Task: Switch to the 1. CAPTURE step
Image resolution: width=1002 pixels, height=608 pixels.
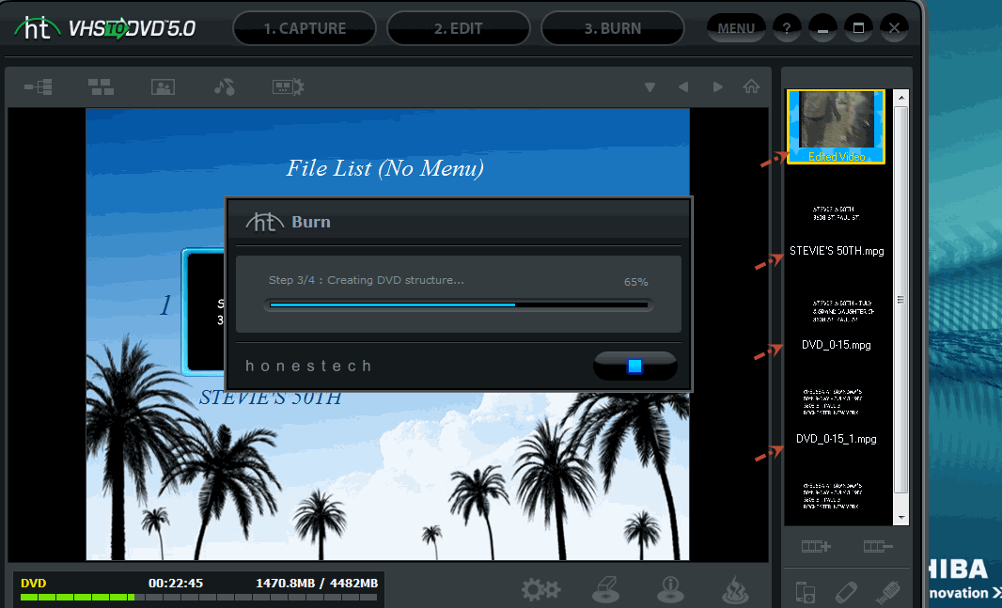Action: pos(305,29)
